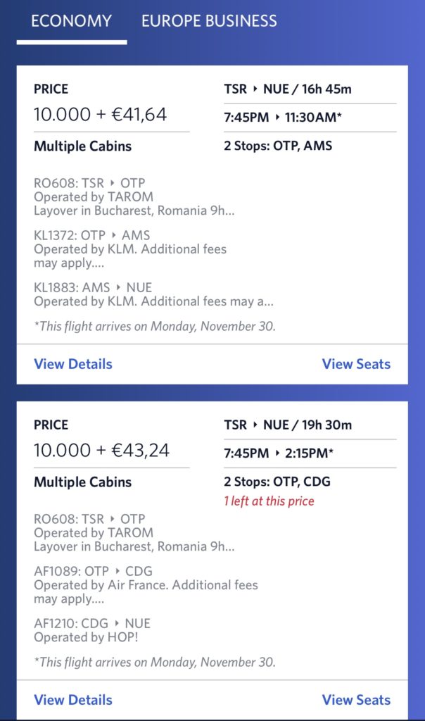Open the Europe Business tab
Screen dimensions: 425x721
(x=209, y=21)
